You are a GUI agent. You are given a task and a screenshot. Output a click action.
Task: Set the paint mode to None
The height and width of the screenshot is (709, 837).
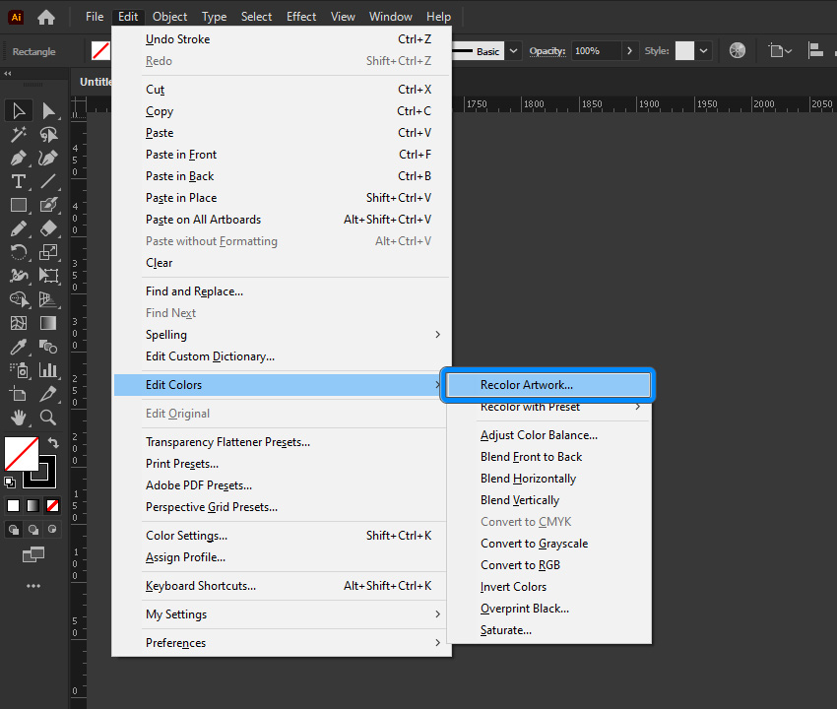click(53, 505)
